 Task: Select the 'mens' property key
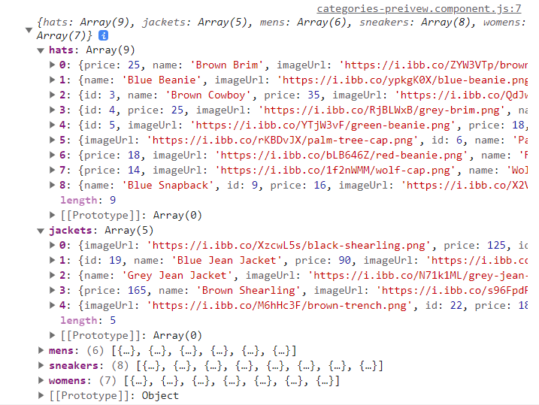tap(61, 350)
